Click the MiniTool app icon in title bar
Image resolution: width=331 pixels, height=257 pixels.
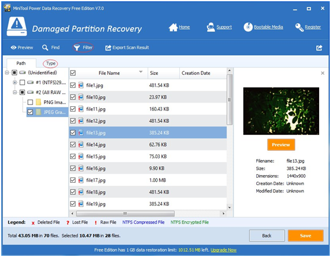pos(7,8)
